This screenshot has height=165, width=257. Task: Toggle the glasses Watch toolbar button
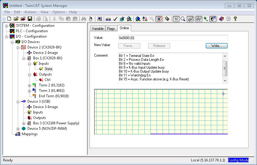click(x=199, y=19)
